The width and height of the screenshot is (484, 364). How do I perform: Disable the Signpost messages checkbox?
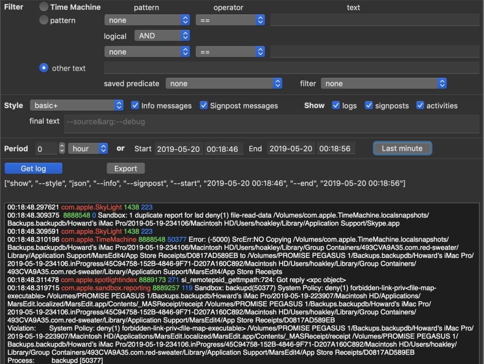pyautogui.click(x=204, y=106)
